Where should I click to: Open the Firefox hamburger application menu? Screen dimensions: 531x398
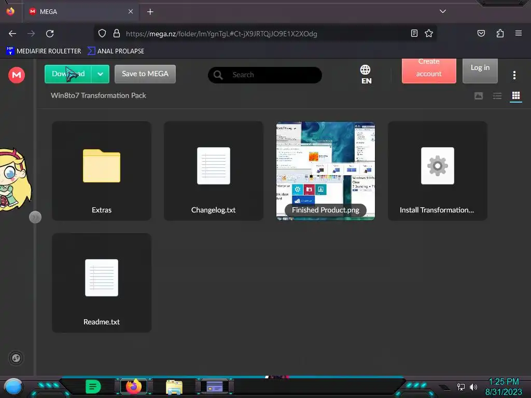(519, 33)
